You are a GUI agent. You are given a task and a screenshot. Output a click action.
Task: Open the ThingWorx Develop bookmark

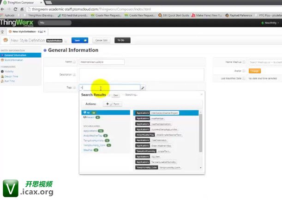(39, 16)
